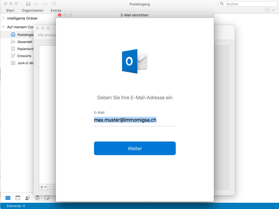This screenshot has height=209, width=279.
Task: Click the Geben Sie Ihre E-Mail-Adresse ein heading
Action: pos(135,98)
